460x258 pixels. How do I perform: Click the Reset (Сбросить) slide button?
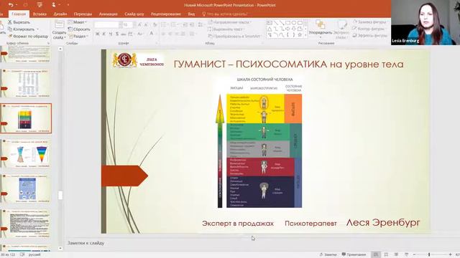[79, 29]
